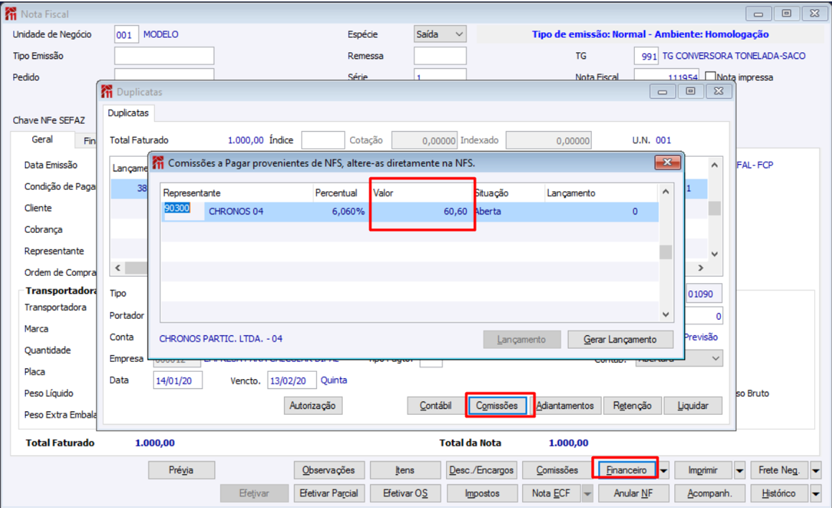Minimize the Duplicatas window
The height and width of the screenshot is (508, 832).
(x=662, y=92)
